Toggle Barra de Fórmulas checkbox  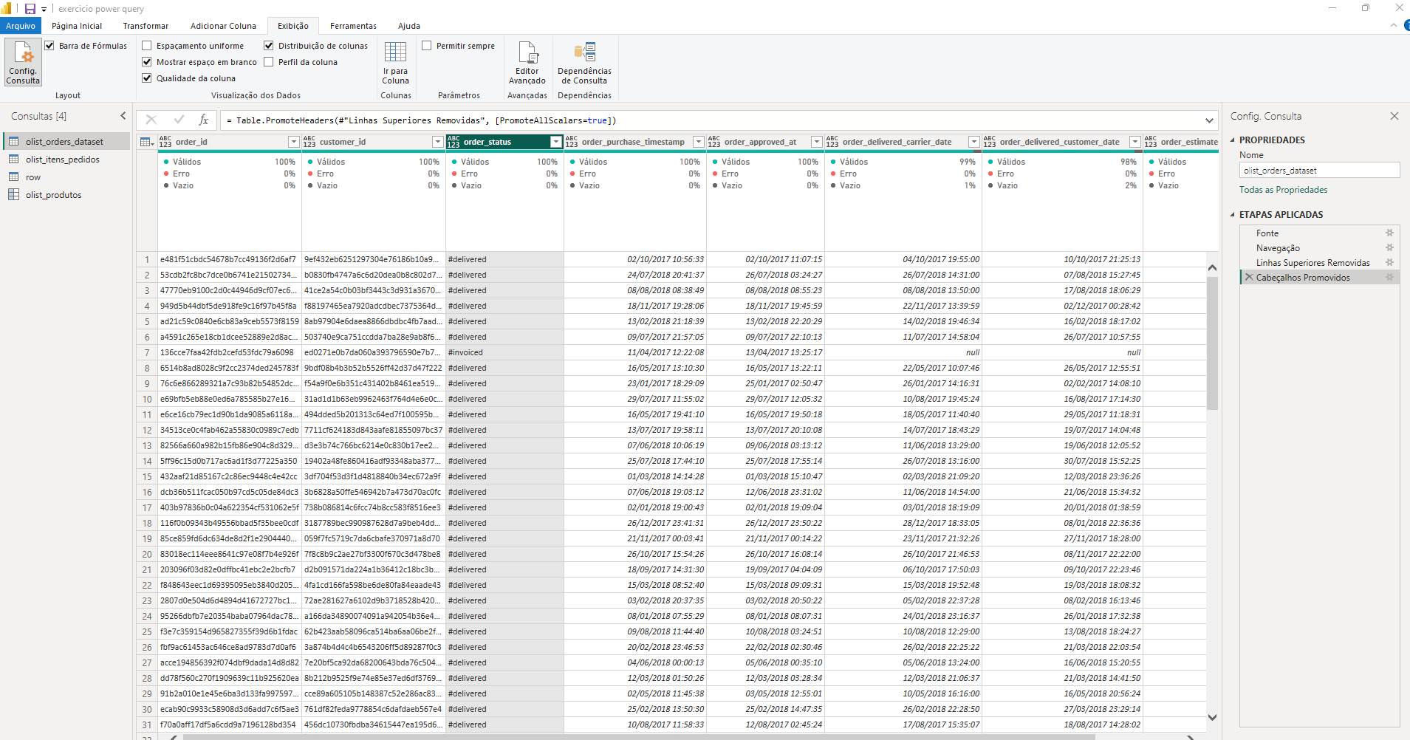[49, 46]
